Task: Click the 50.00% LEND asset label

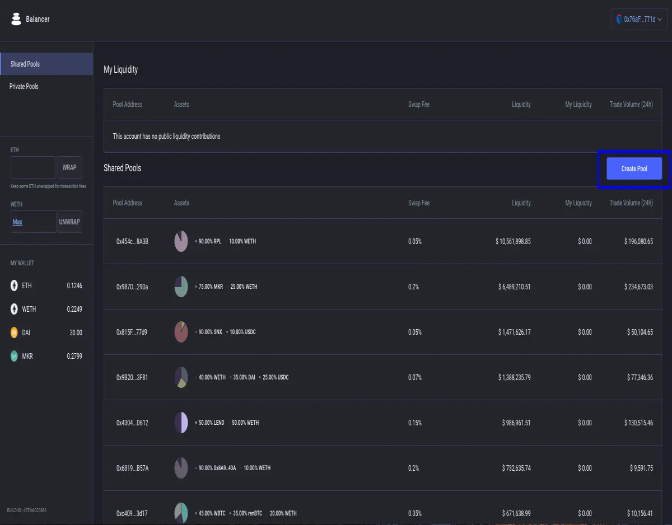Action: (211, 423)
